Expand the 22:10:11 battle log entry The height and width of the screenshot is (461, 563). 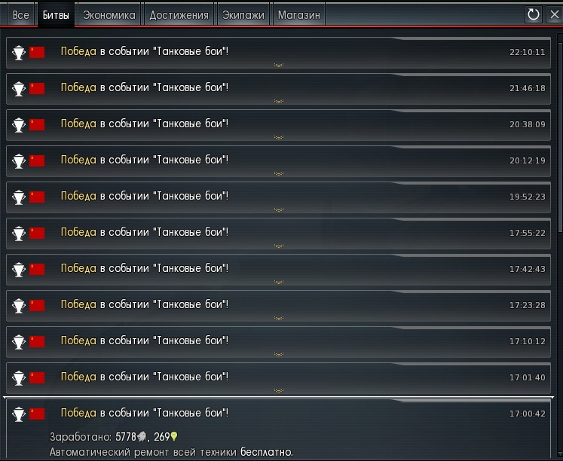pyautogui.click(x=279, y=65)
